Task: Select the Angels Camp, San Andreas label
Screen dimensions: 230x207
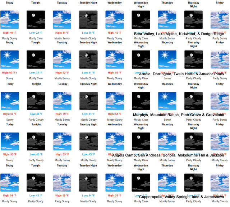Action: click(167, 155)
